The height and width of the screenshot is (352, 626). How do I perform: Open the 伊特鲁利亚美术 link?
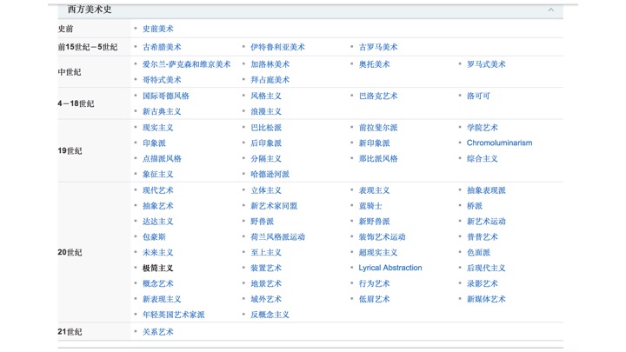click(x=277, y=47)
